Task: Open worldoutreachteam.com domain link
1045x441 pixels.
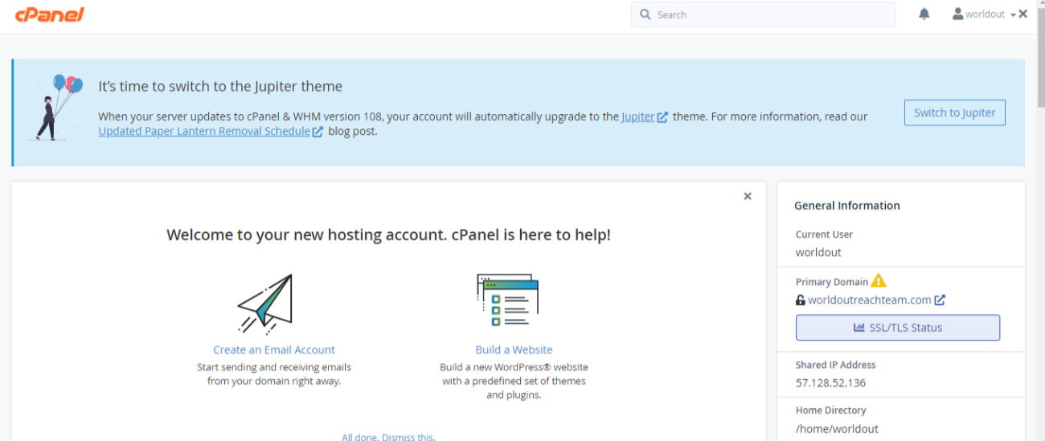Action: [x=870, y=300]
